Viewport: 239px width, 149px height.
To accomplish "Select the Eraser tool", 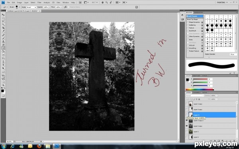I will tap(3, 48).
